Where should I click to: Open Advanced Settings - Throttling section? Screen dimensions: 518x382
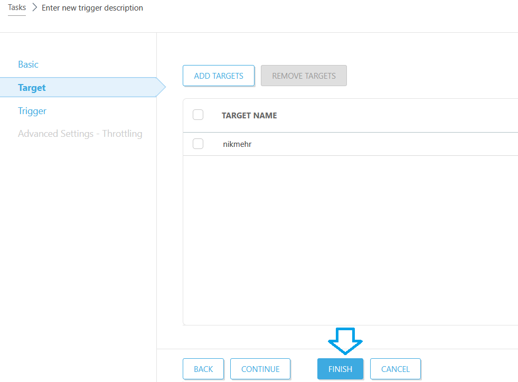click(80, 134)
